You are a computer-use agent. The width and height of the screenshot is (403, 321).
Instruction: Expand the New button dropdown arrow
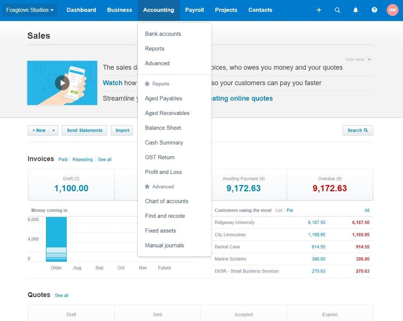click(53, 131)
